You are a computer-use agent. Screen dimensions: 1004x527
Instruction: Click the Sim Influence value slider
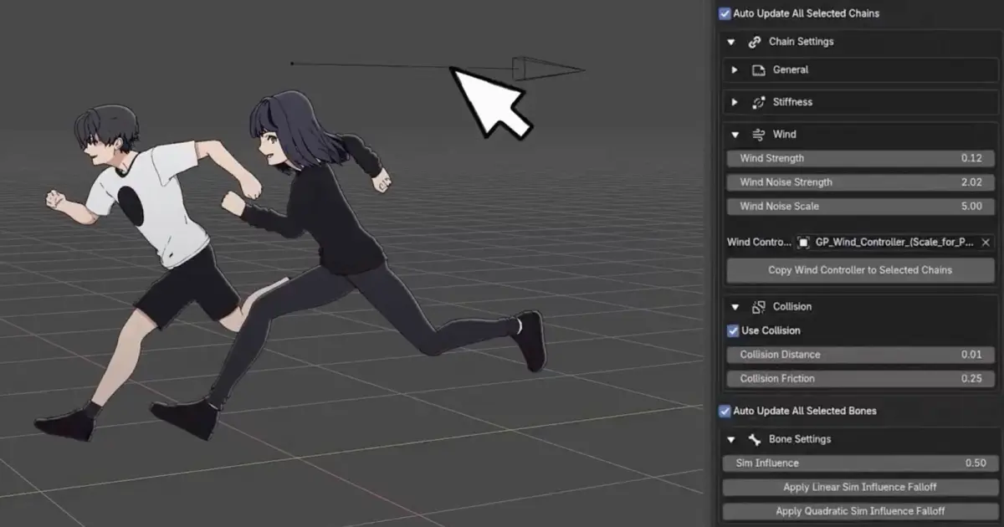tap(859, 463)
